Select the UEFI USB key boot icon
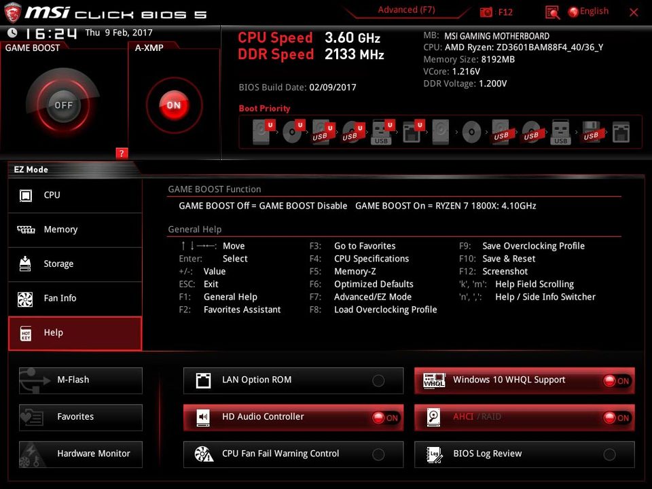Screen dimensions: 652x489 pos(382,132)
